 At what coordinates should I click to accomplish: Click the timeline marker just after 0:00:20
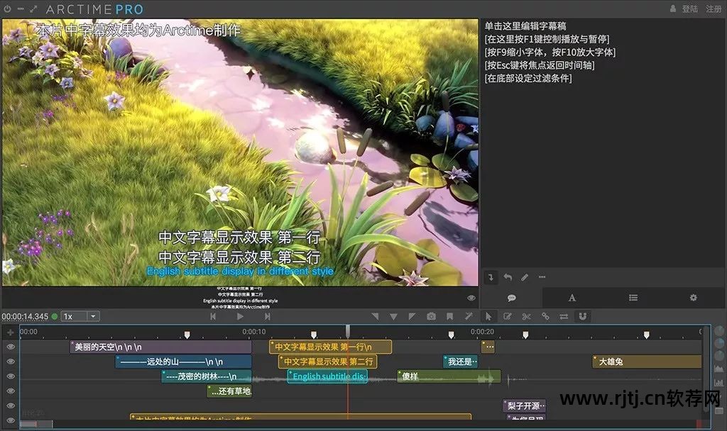pyautogui.click(x=525, y=335)
